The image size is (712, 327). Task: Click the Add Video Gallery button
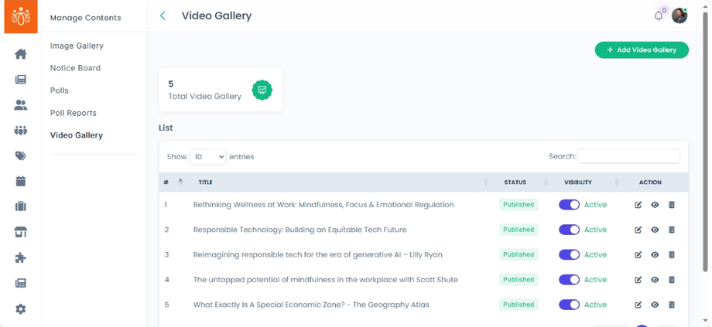[642, 50]
